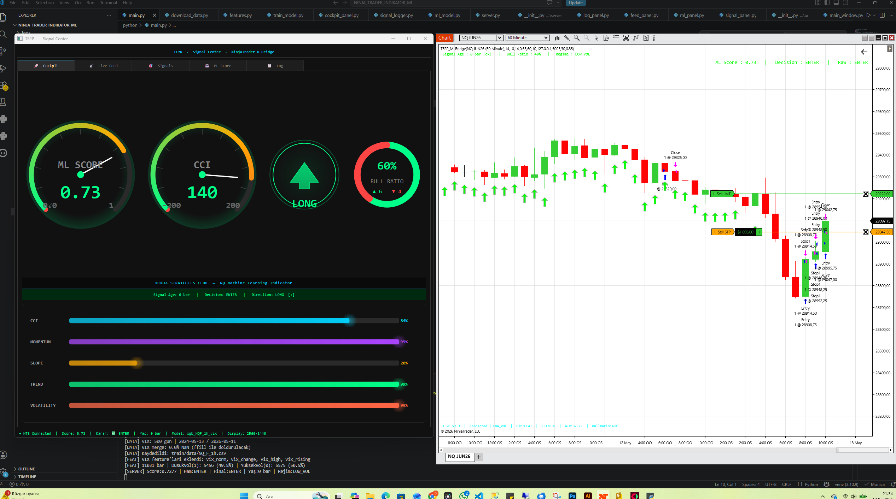This screenshot has height=499, width=896.
Task: Open the Indicators icon in chart toolbar
Action: click(x=636, y=38)
